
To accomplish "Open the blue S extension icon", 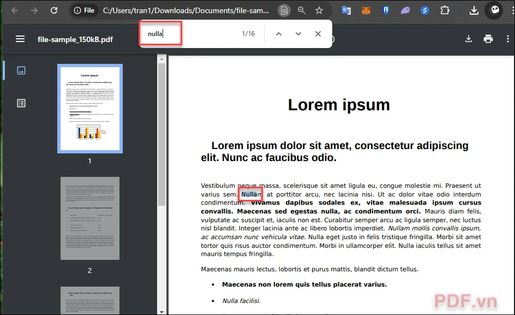I will click(x=425, y=10).
